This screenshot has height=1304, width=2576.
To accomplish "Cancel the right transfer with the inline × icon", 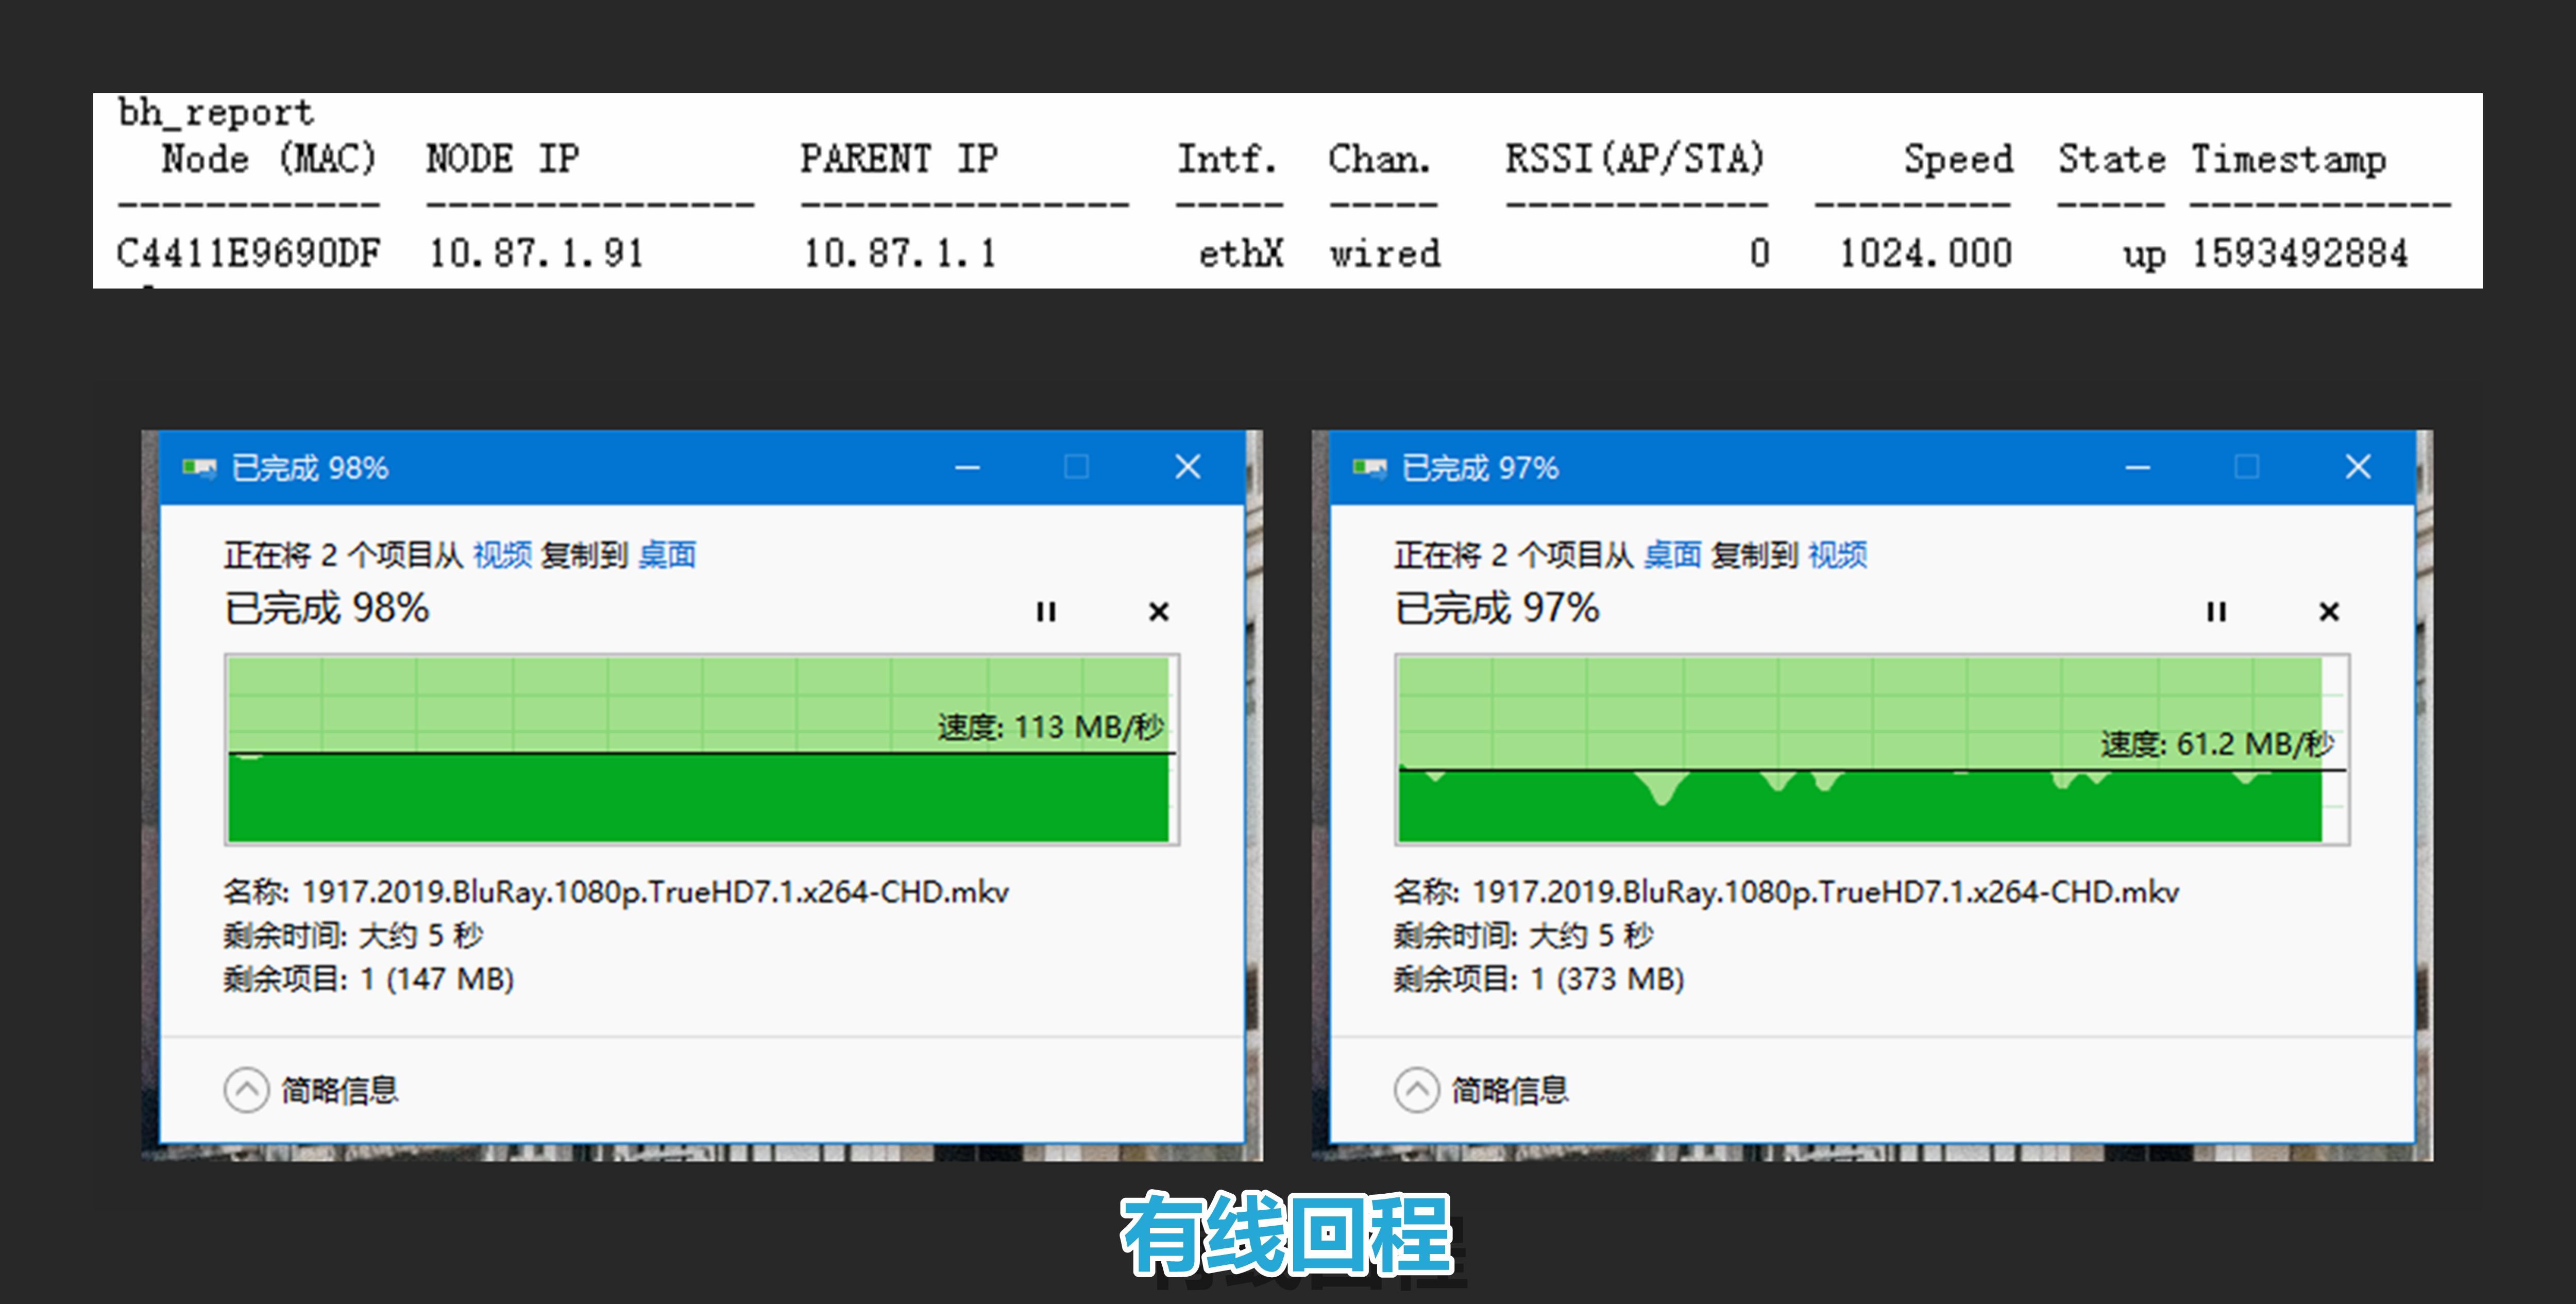I will pyautogui.click(x=2329, y=611).
